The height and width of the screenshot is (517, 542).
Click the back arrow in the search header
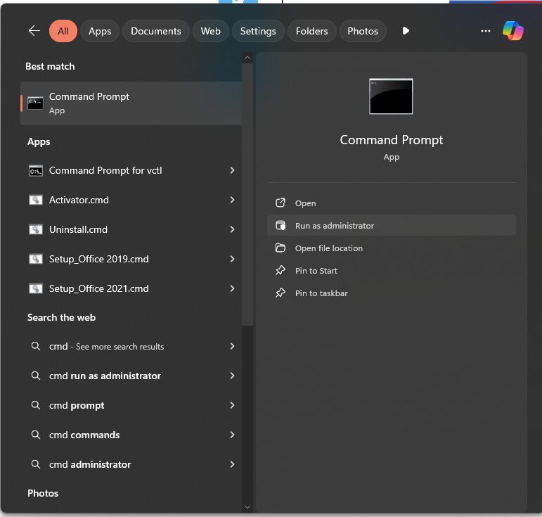[x=34, y=31]
